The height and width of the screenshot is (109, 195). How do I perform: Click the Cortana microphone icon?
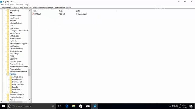click(x=53, y=106)
